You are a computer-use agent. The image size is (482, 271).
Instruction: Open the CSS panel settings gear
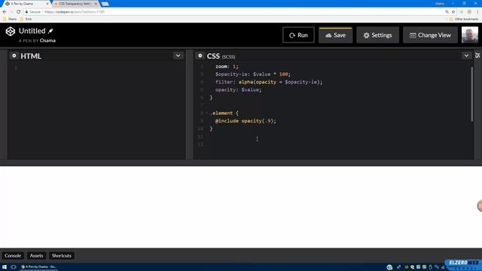point(200,56)
